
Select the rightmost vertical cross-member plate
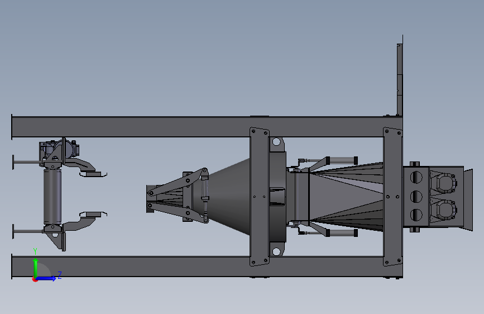[x=392, y=197]
